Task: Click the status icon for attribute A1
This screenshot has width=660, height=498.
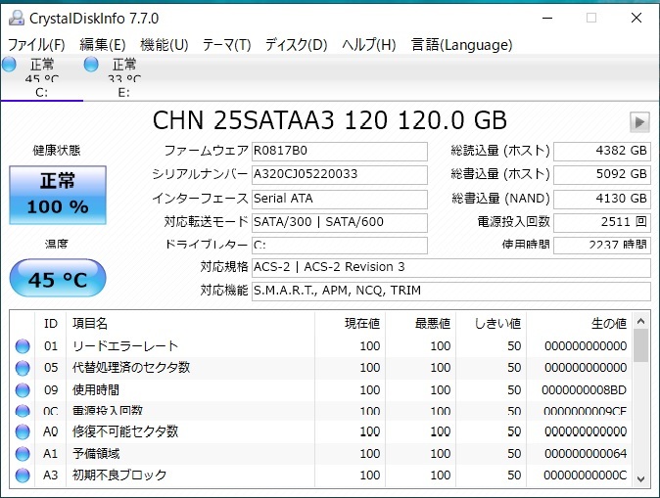Action: tap(23, 454)
